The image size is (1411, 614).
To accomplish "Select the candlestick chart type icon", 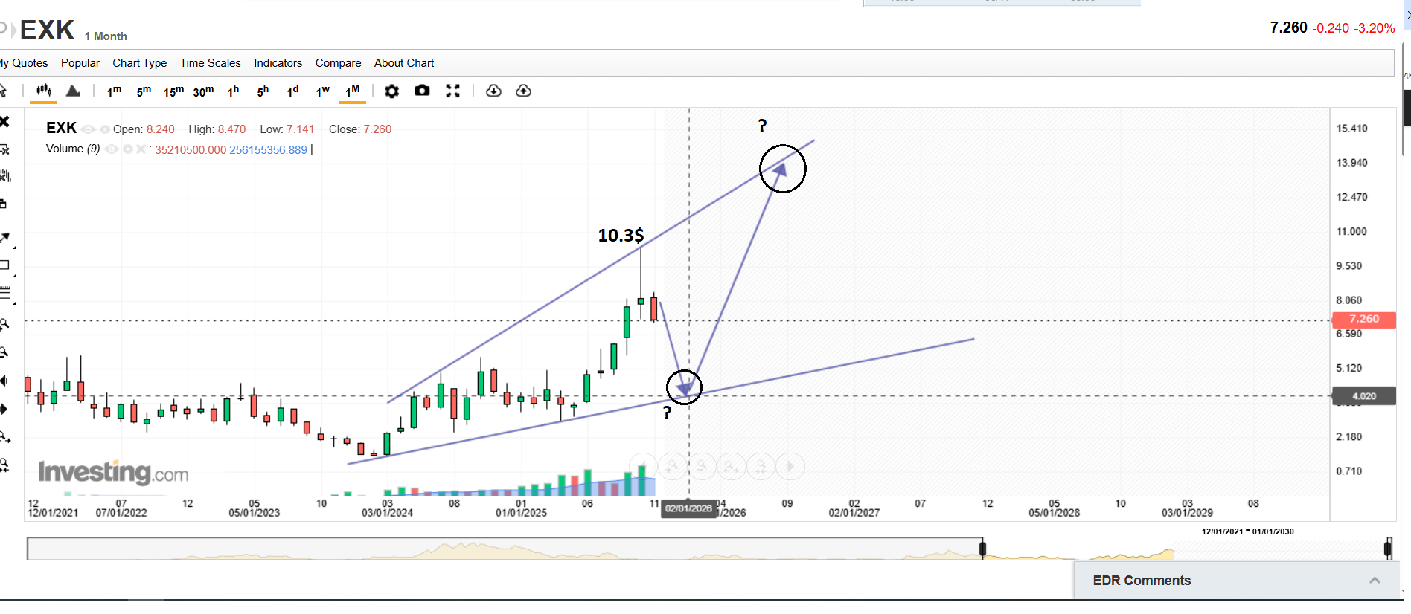I will coord(44,91).
